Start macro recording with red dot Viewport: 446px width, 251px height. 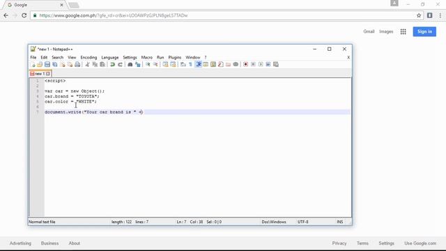[246, 65]
